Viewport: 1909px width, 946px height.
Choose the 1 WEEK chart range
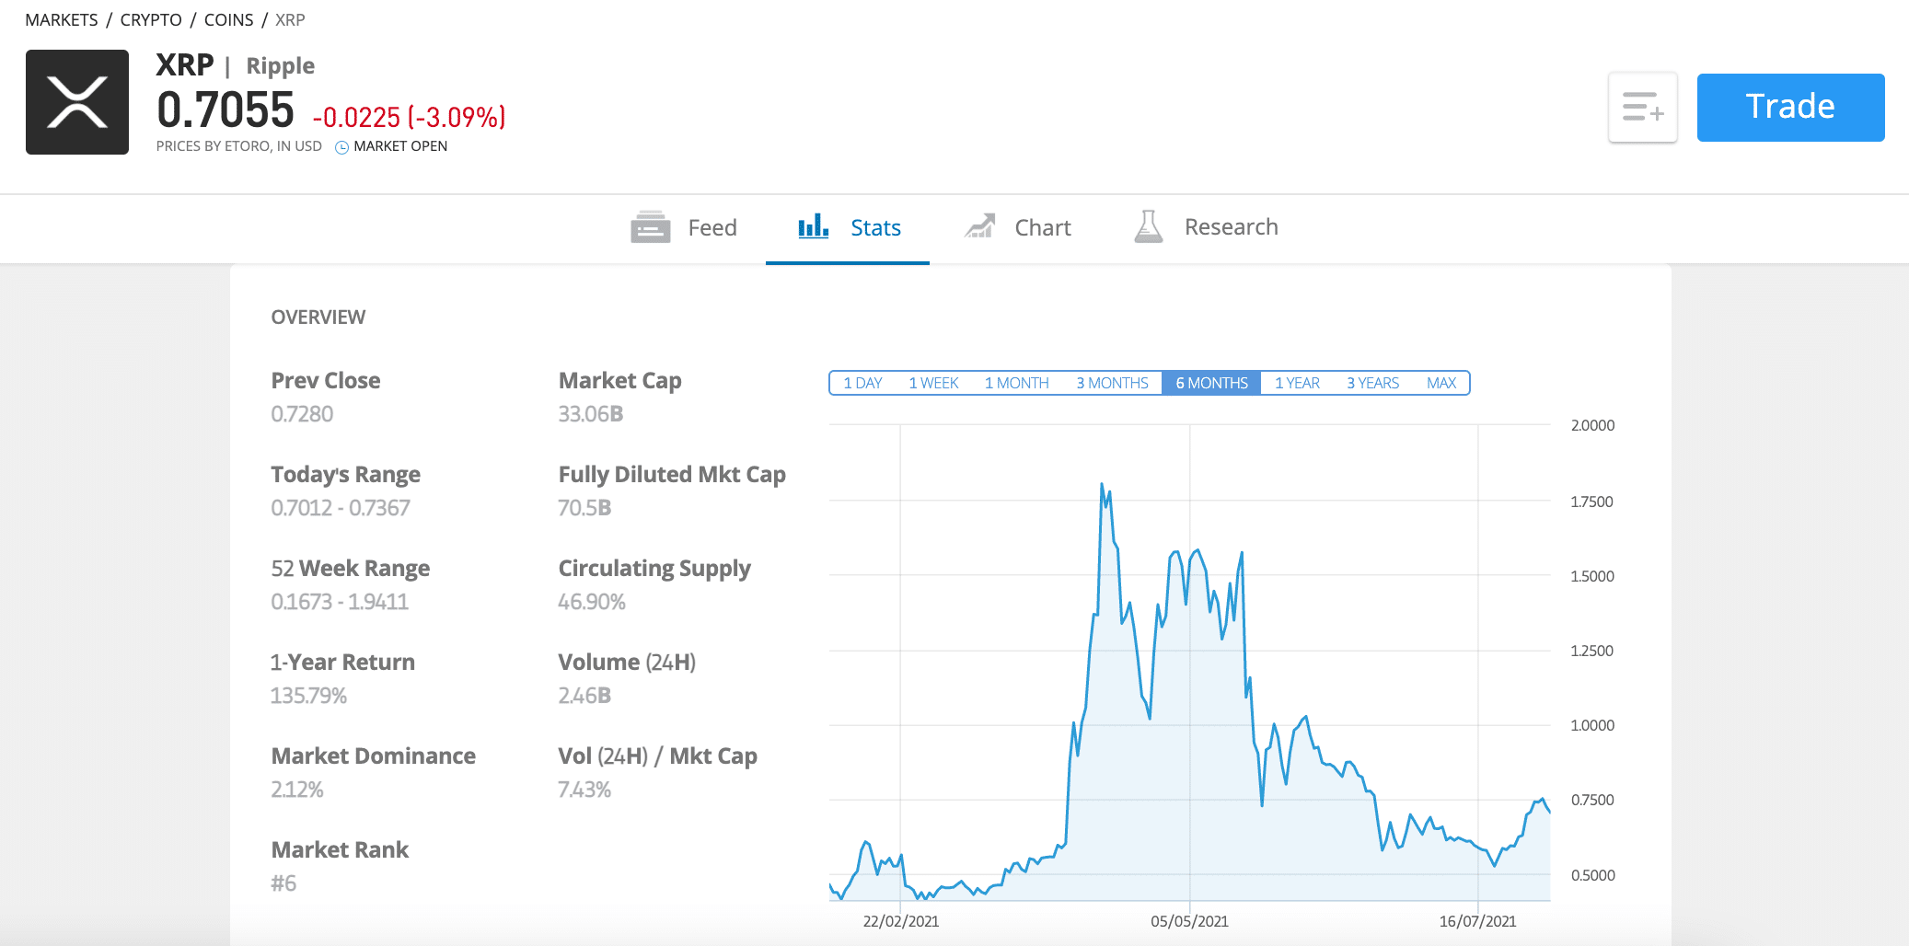pos(933,383)
